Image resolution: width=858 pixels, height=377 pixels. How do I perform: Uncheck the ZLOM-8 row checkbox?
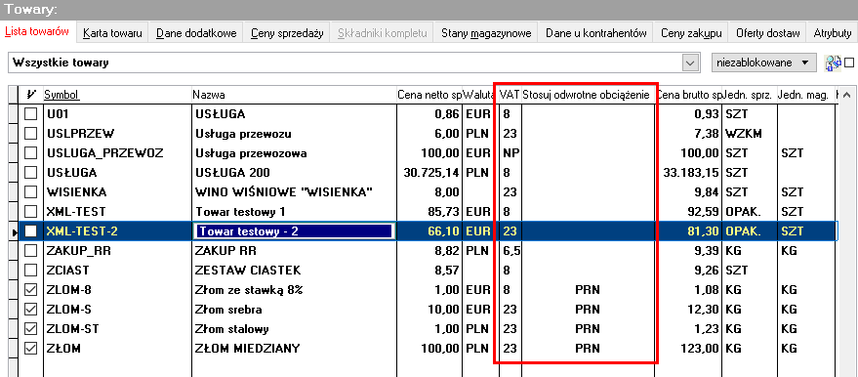(x=31, y=290)
